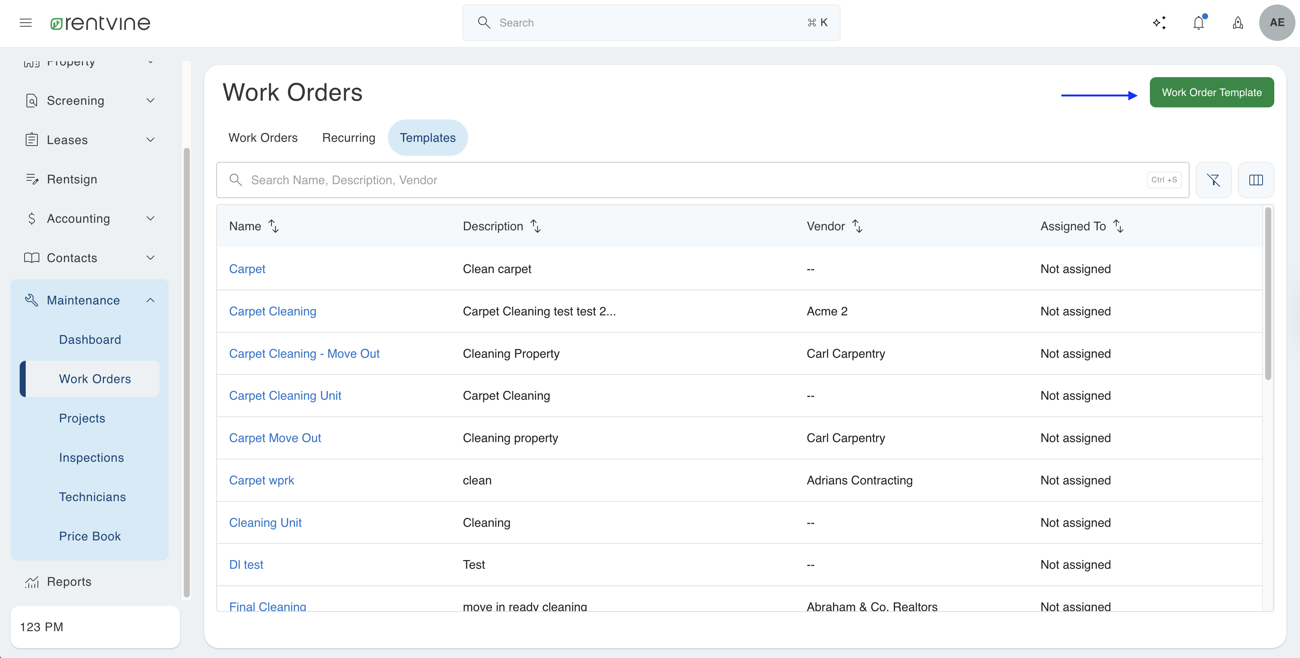The width and height of the screenshot is (1300, 658).
Task: Collapse the Maintenance sidebar section
Action: (x=150, y=300)
